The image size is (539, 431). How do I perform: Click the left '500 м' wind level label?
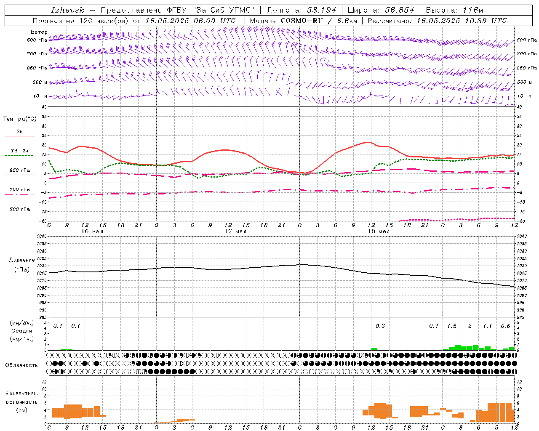[x=40, y=82]
